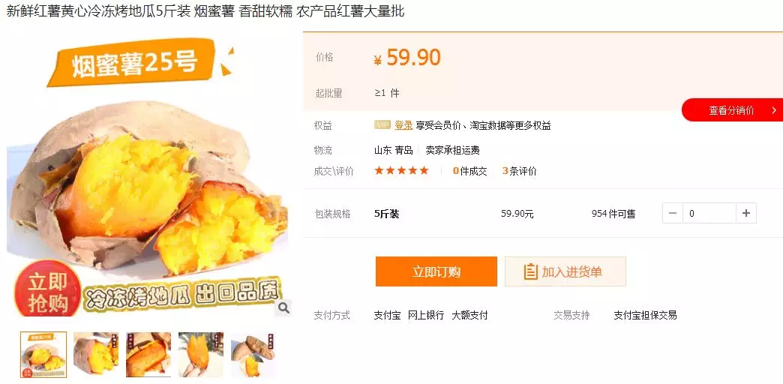Click the clipboard icon on 加入进货单

(530, 271)
